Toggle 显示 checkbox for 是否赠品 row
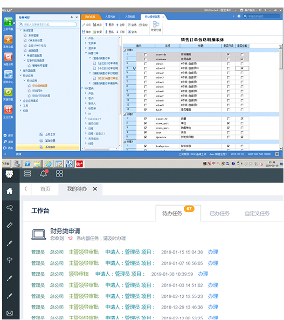The image size is (284, 320). pos(146,110)
